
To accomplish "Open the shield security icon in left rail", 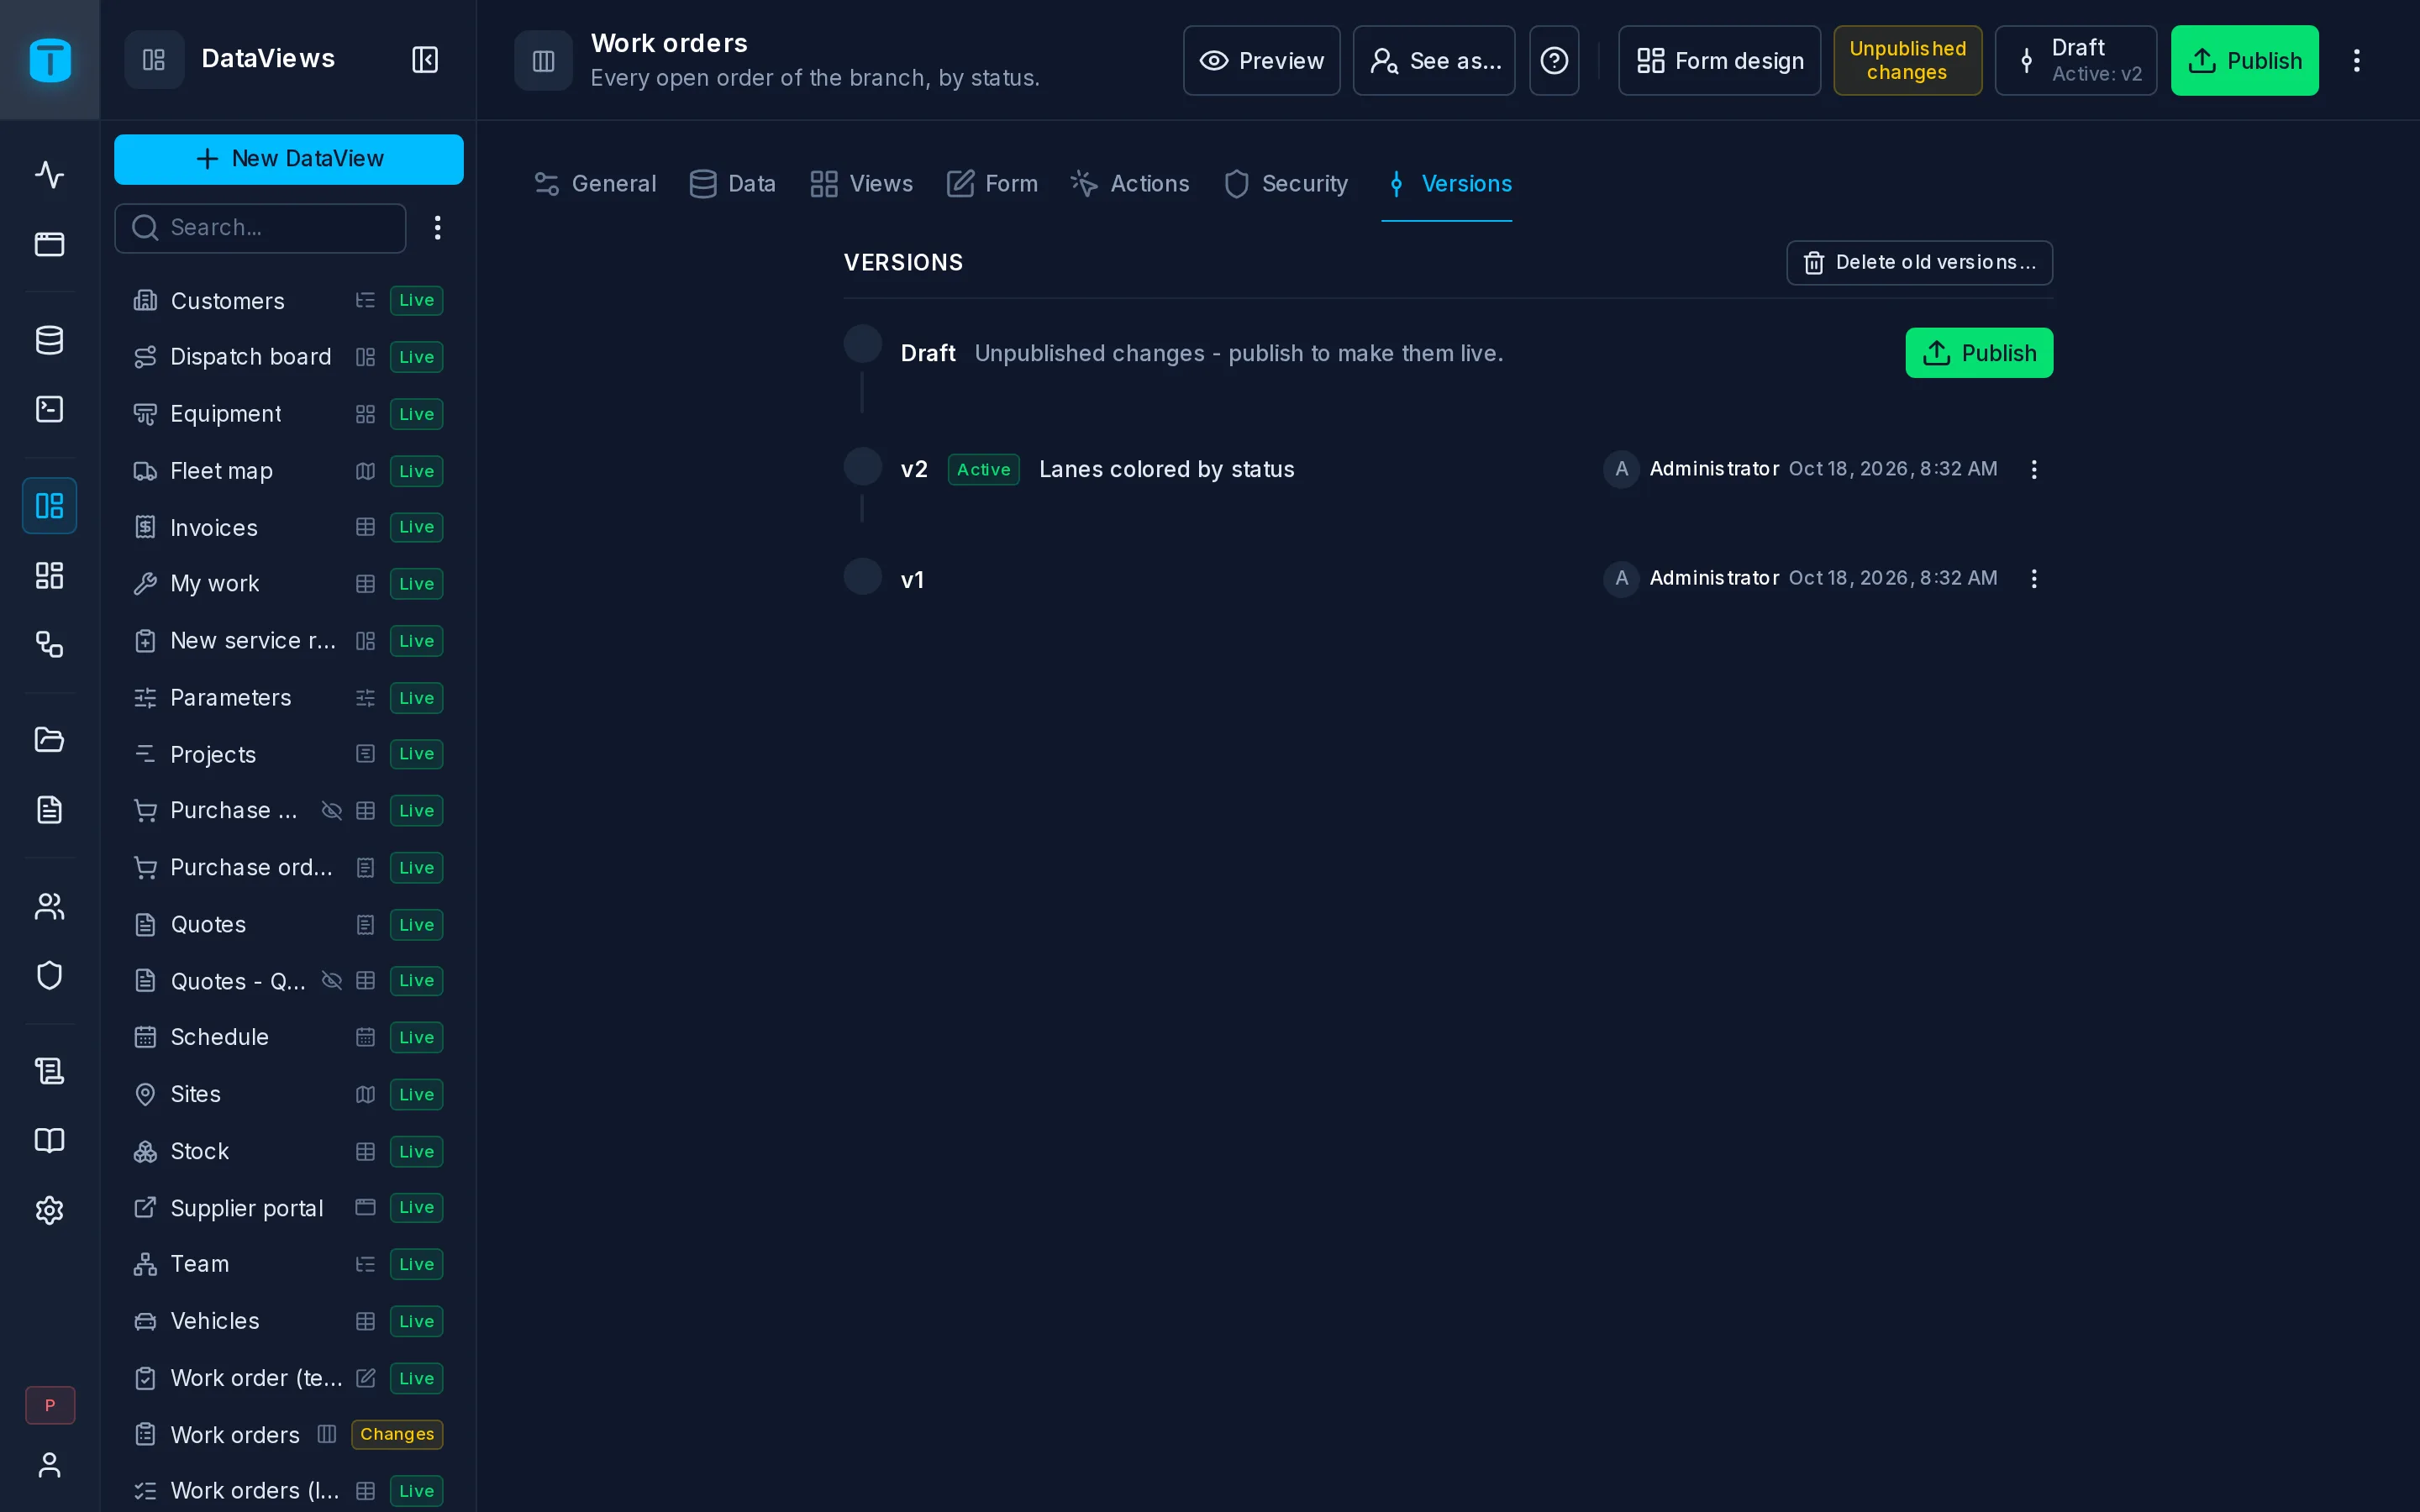I will 49,975.
